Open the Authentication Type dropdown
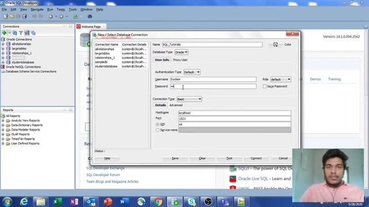Image resolution: width=369 pixels, height=207 pixels. click(x=192, y=72)
